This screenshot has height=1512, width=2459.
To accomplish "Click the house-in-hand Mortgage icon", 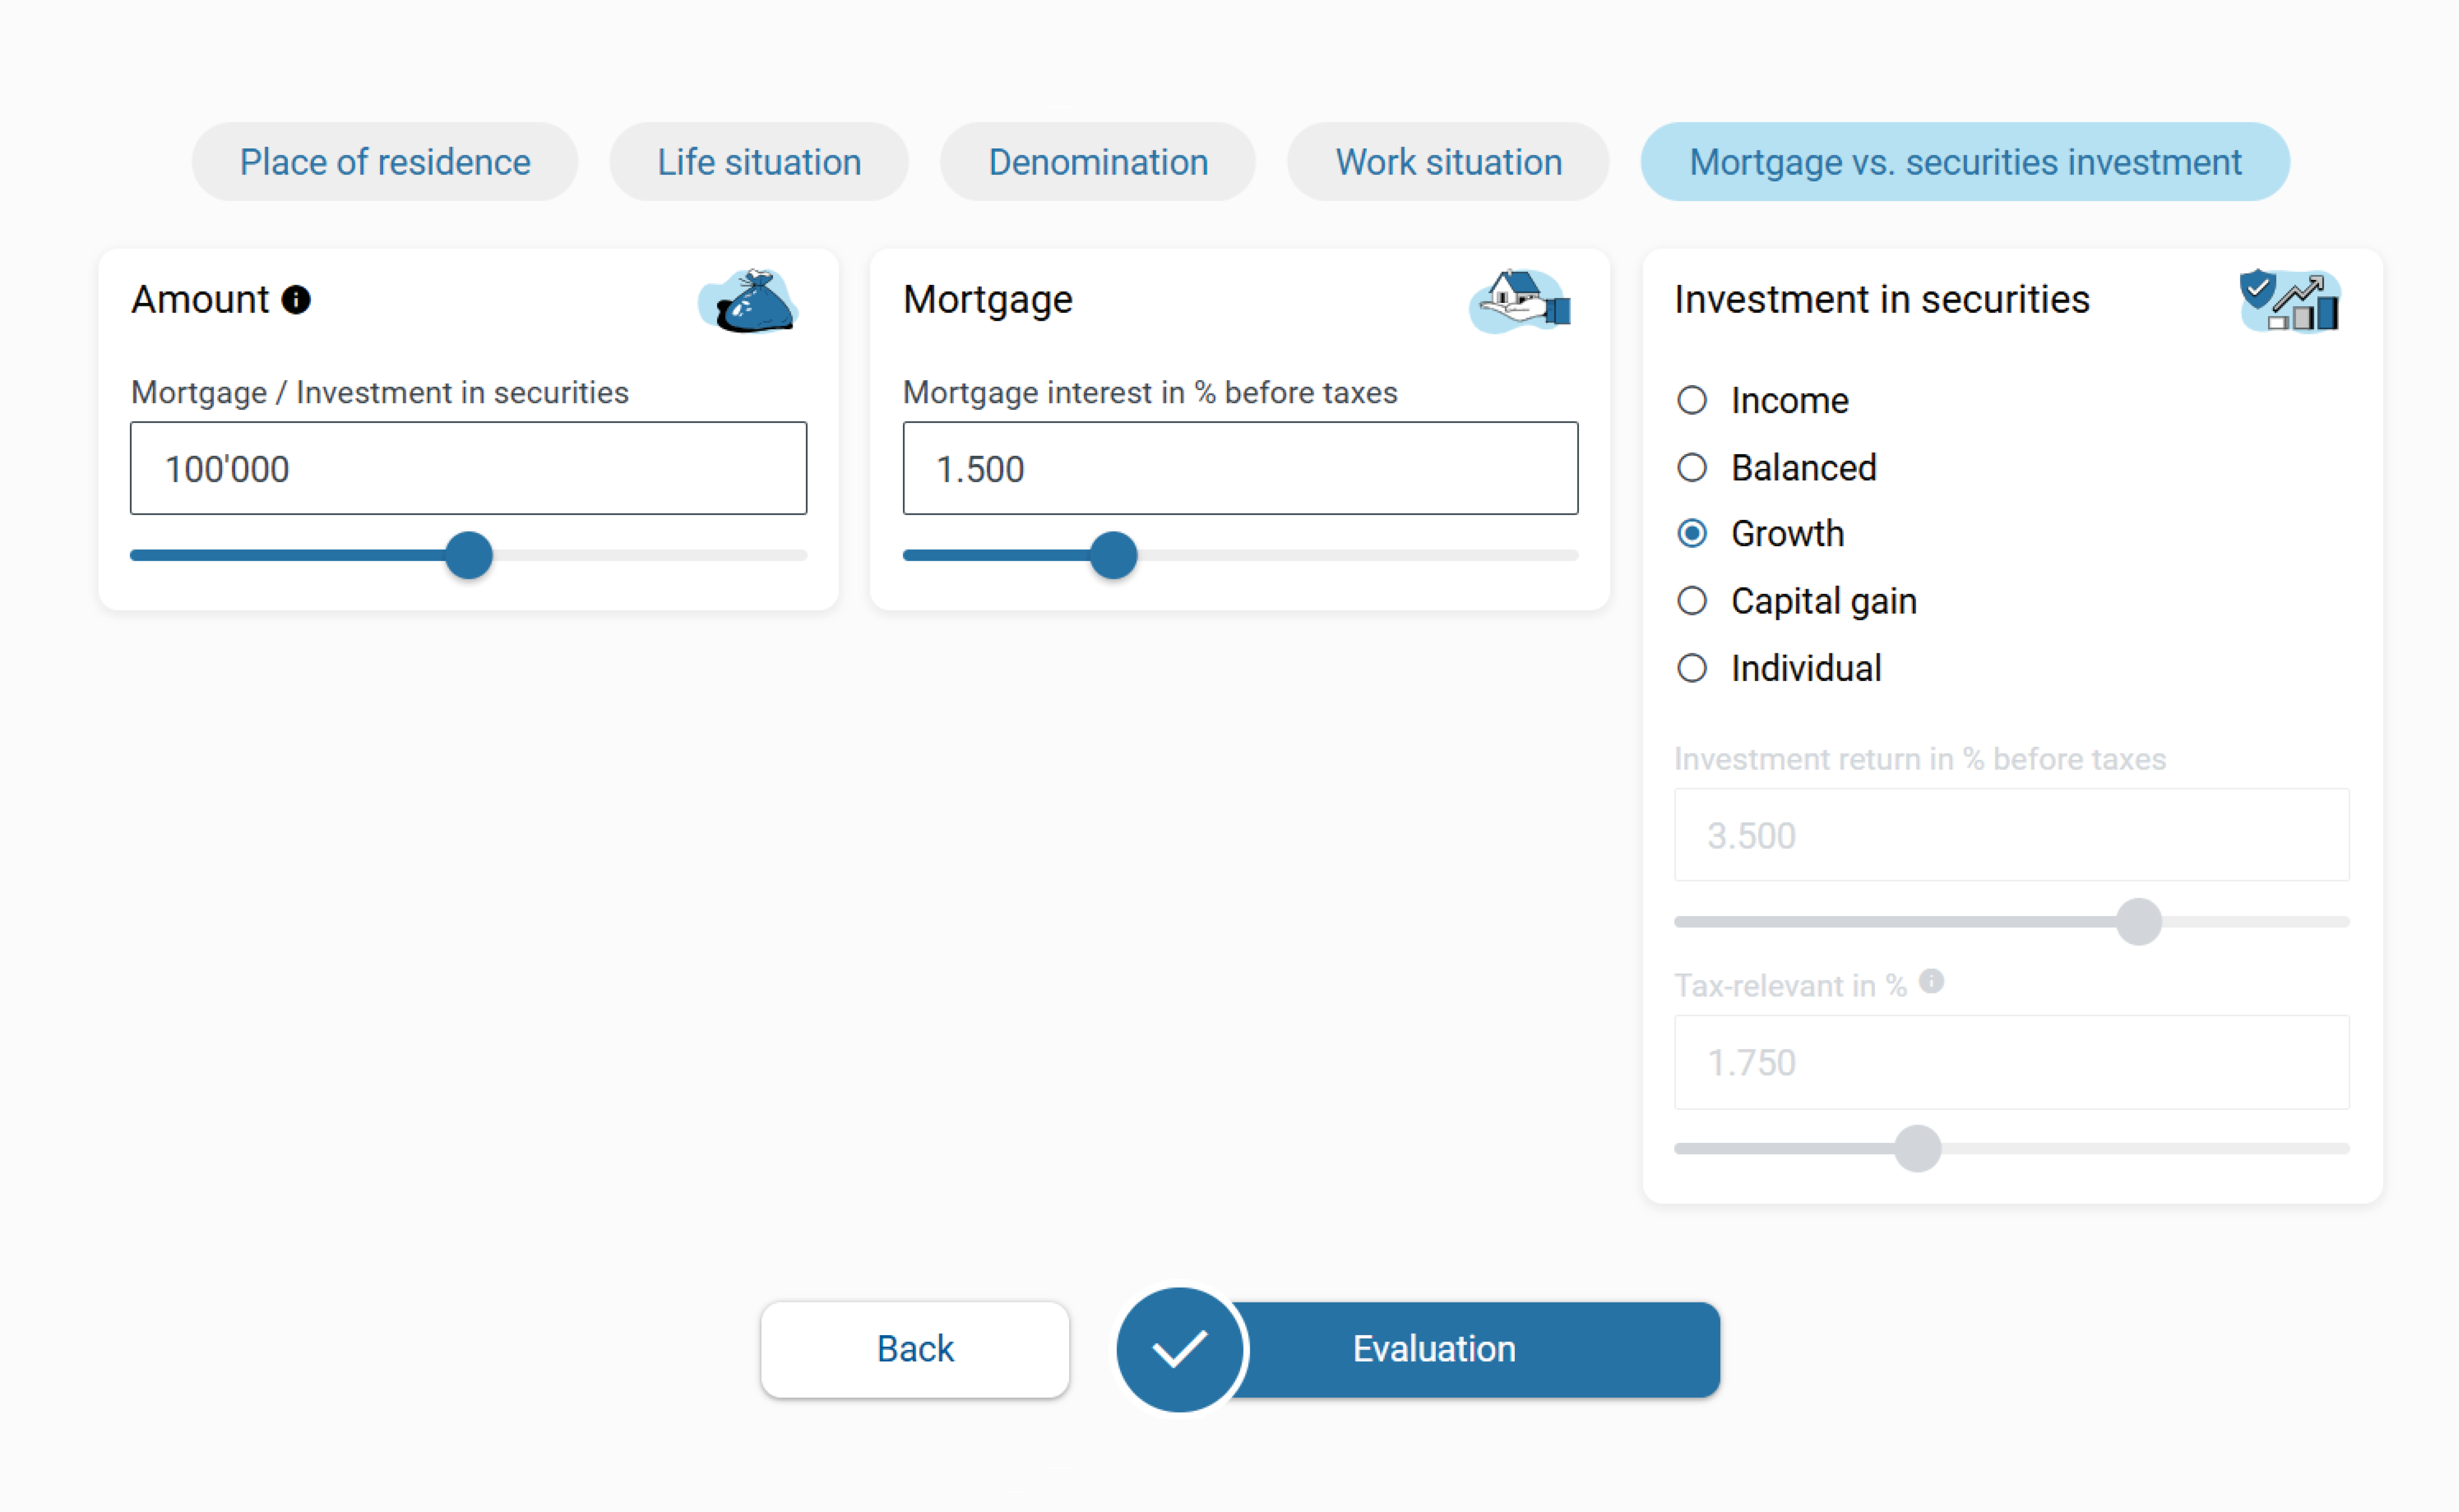I will tap(1520, 301).
